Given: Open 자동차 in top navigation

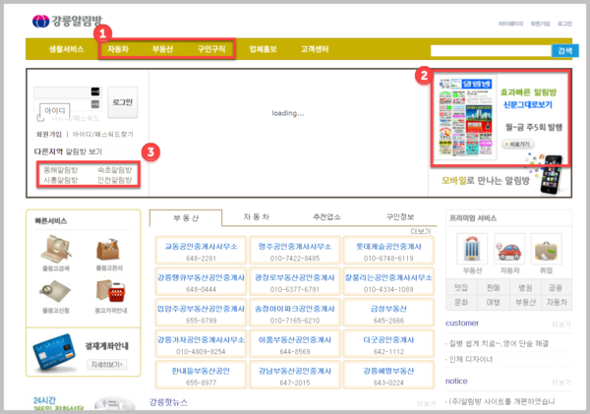Looking at the screenshot, I should (118, 49).
